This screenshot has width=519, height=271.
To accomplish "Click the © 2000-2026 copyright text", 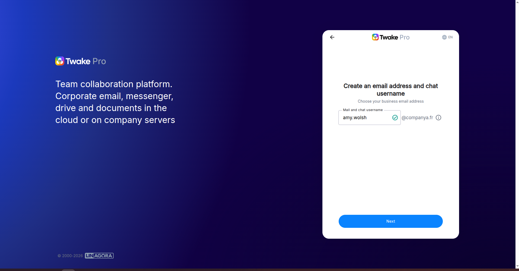I will coord(70,256).
